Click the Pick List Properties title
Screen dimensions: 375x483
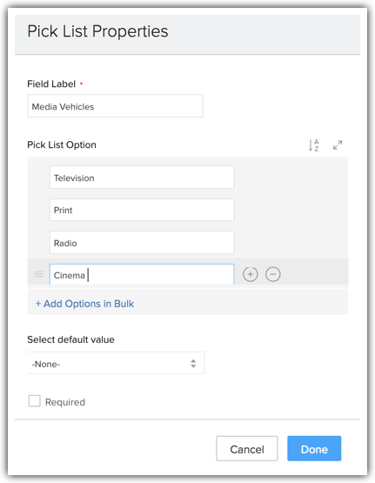(x=98, y=31)
